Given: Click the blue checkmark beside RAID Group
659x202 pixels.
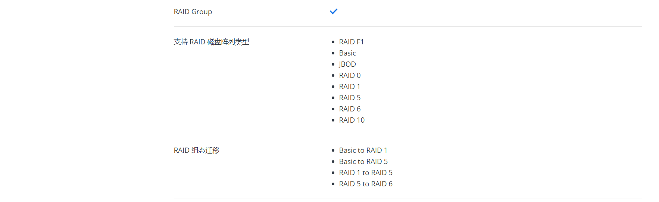Looking at the screenshot, I should pos(333,12).
